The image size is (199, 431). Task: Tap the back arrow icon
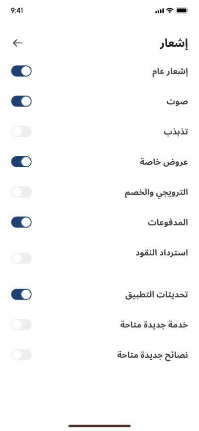point(17,43)
